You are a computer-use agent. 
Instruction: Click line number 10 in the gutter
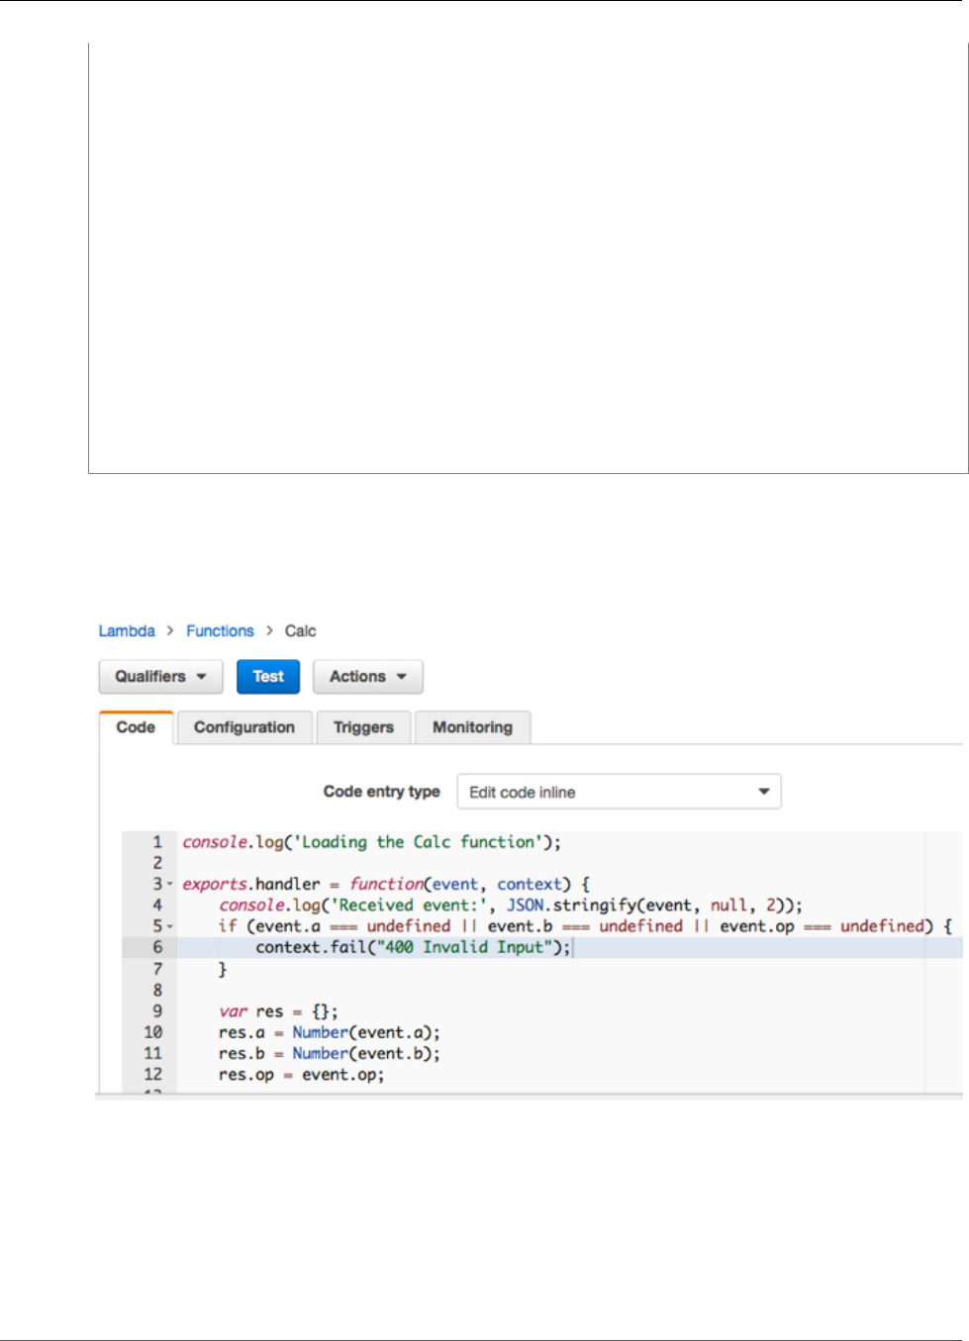pos(152,1032)
